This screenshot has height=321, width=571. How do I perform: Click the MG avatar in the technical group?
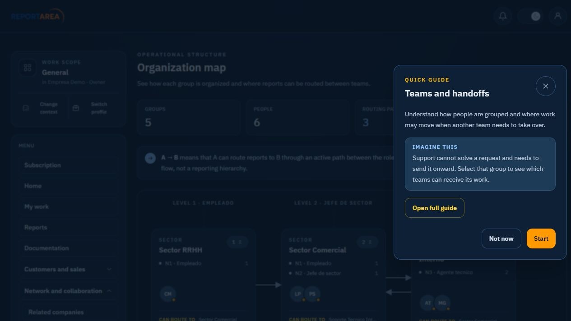point(442,303)
